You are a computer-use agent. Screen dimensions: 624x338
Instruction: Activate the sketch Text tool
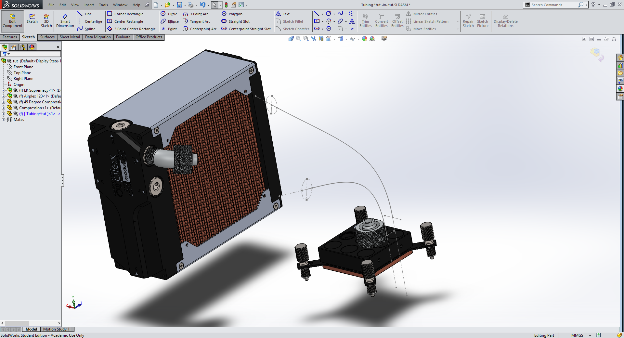click(x=282, y=14)
